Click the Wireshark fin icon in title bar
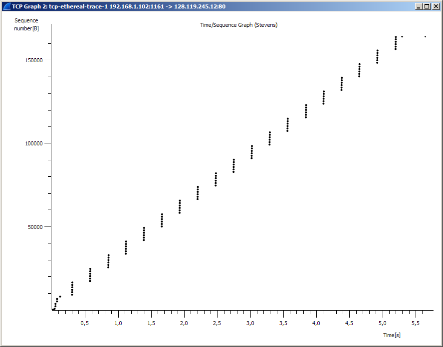This screenshot has height=347, width=443. click(x=6, y=6)
